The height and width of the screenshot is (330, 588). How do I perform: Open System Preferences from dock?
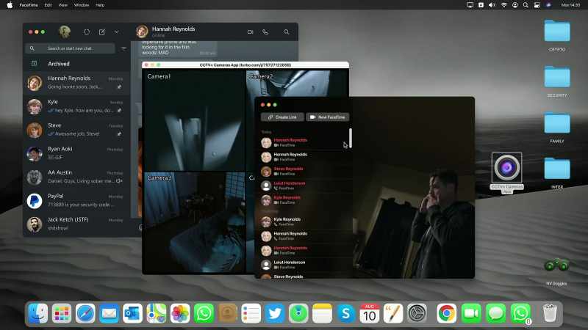click(417, 313)
